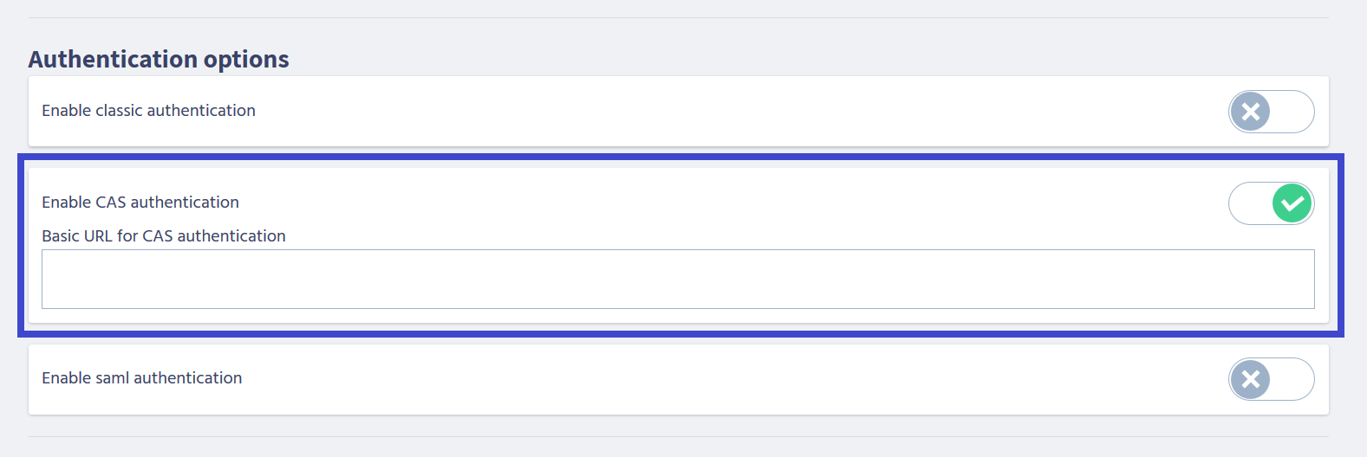
Task: Focus the Basic URL for CAS authentication field
Action: (678, 279)
